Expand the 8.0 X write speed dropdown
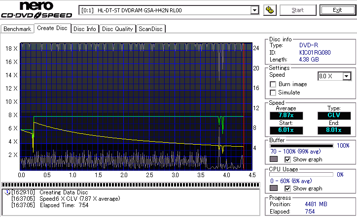The image size is (357, 217). click(347, 76)
